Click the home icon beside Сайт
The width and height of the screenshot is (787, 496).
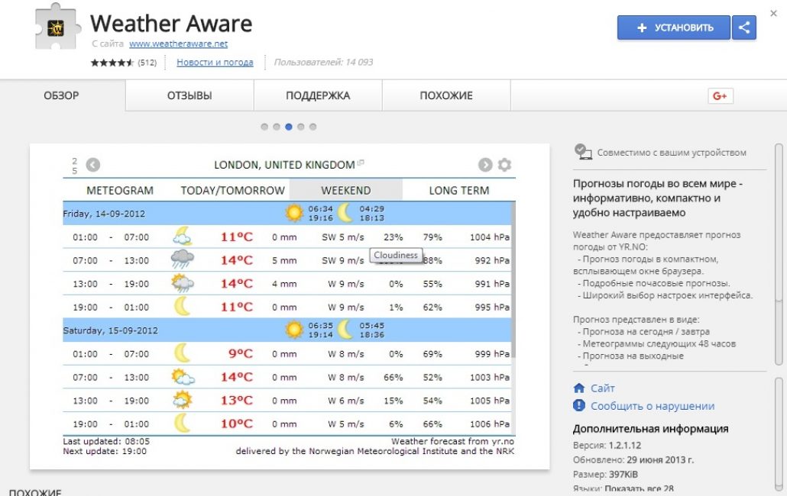(579, 388)
